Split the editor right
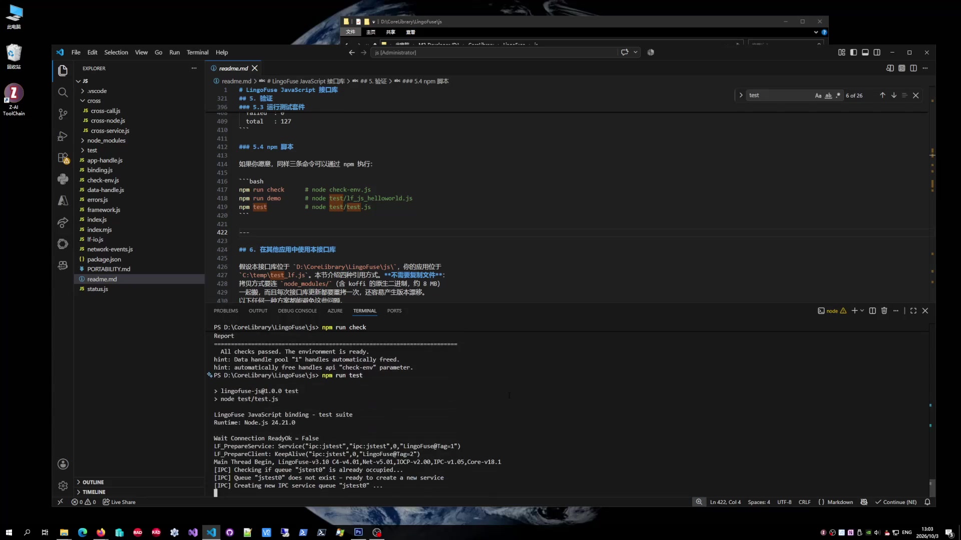The image size is (961, 540). pyautogui.click(x=913, y=68)
